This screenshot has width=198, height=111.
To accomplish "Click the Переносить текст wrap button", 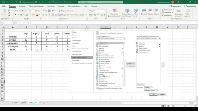I will coord(66,11).
